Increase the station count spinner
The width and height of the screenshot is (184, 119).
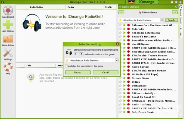82,53
